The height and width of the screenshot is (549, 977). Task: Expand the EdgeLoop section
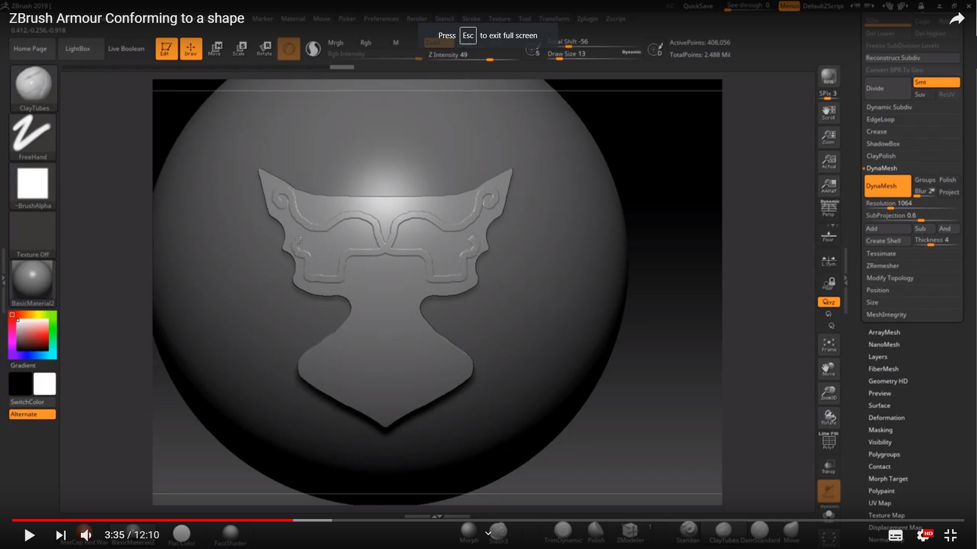pos(880,119)
